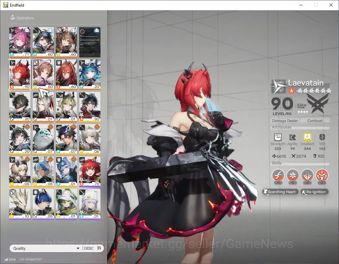Select masked black-haired operator level 20
The height and width of the screenshot is (264, 339).
[x=20, y=107]
